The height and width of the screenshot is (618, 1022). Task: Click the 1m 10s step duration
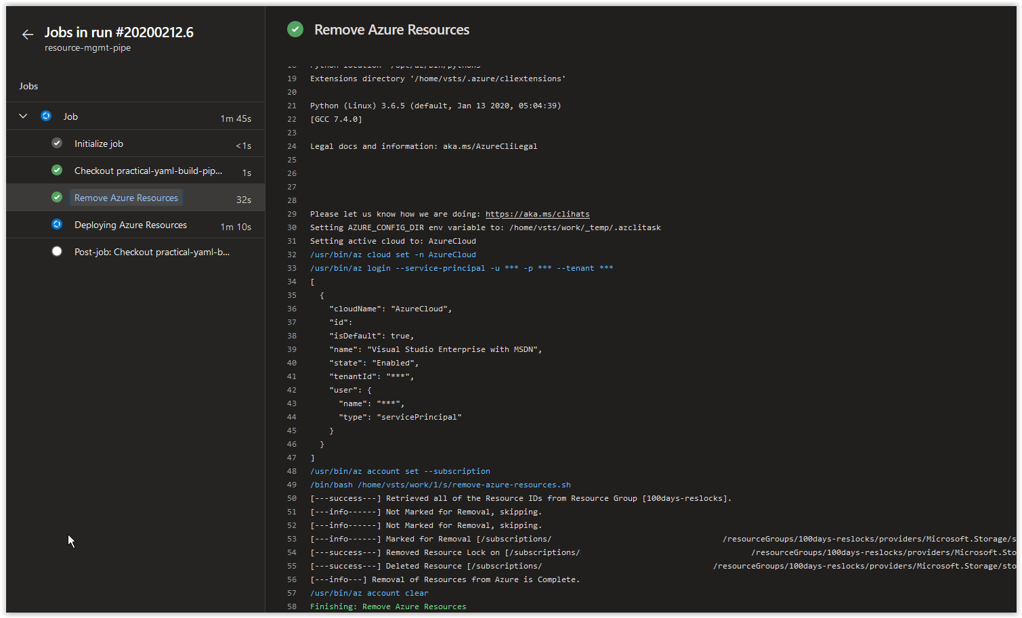click(x=236, y=227)
